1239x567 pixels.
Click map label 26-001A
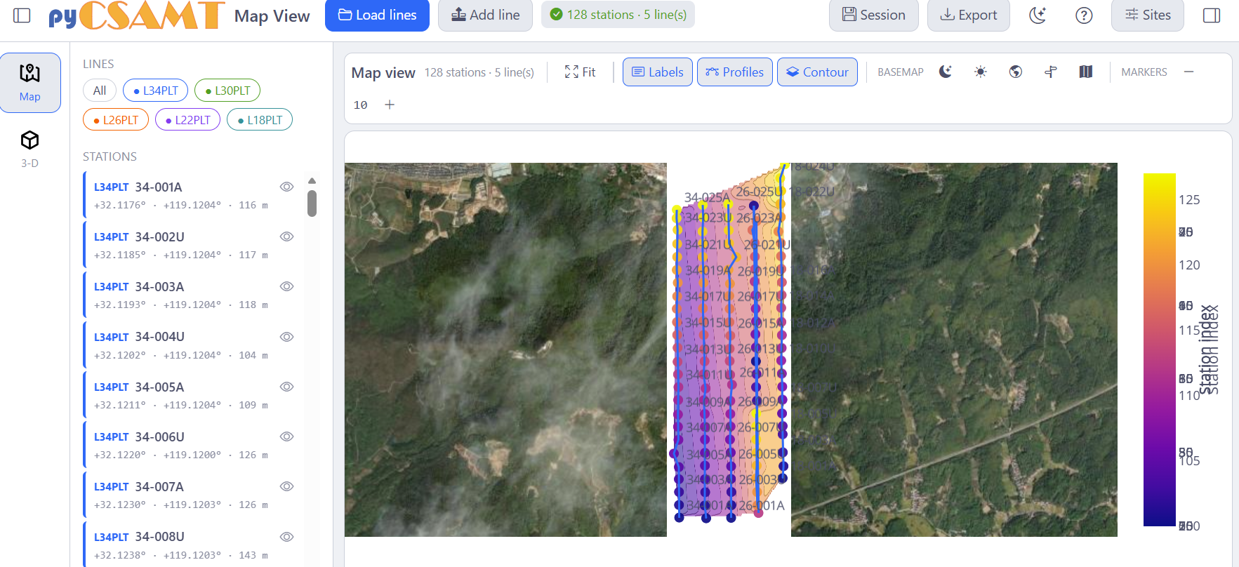[x=762, y=505]
